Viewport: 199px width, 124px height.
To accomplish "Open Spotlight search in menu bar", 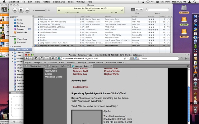I will (195, 2).
